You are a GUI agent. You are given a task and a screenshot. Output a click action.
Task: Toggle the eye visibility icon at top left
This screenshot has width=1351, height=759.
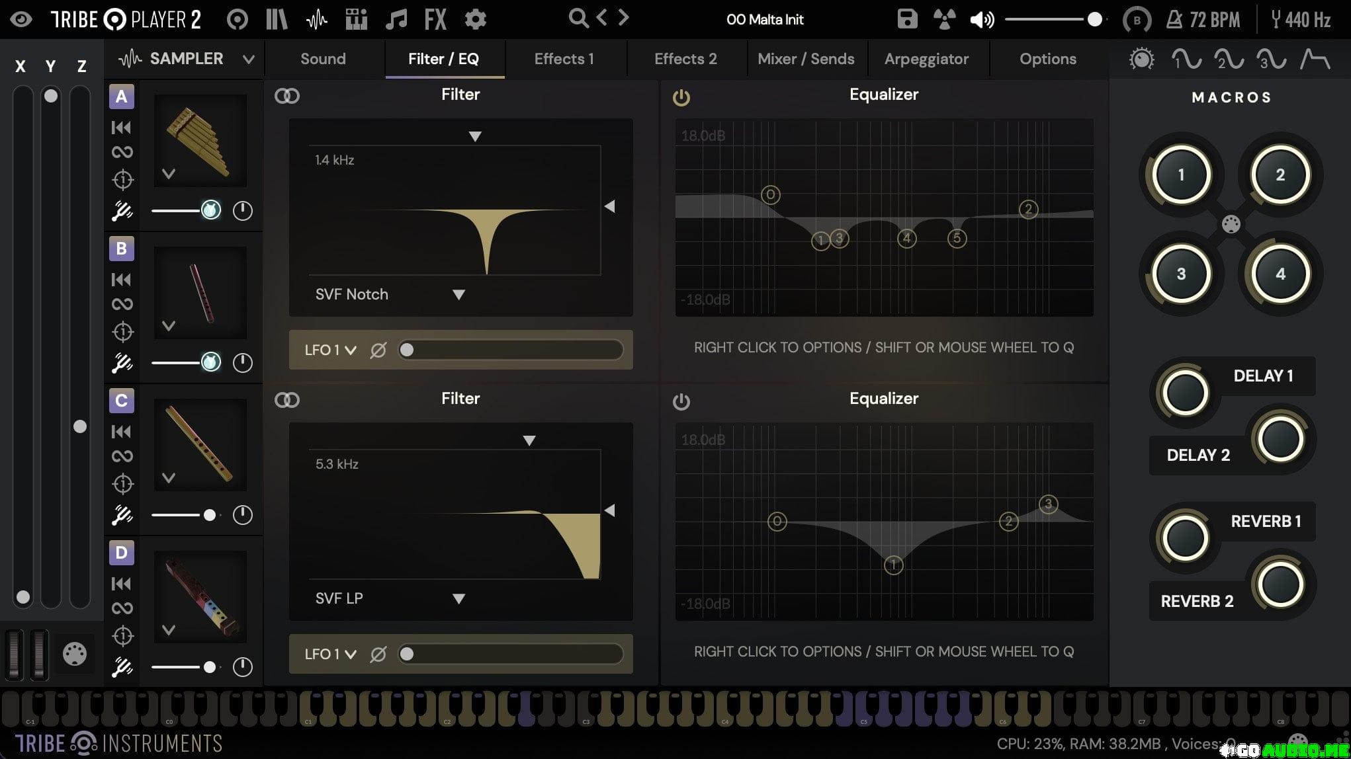click(x=21, y=19)
